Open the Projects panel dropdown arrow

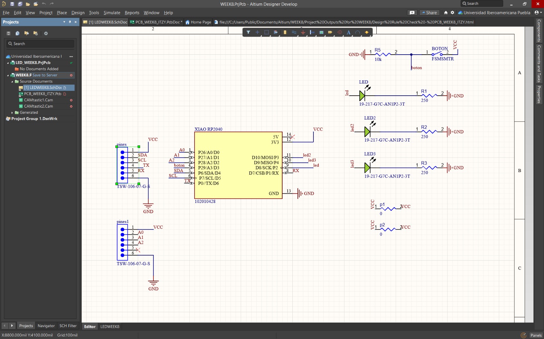(x=64, y=22)
